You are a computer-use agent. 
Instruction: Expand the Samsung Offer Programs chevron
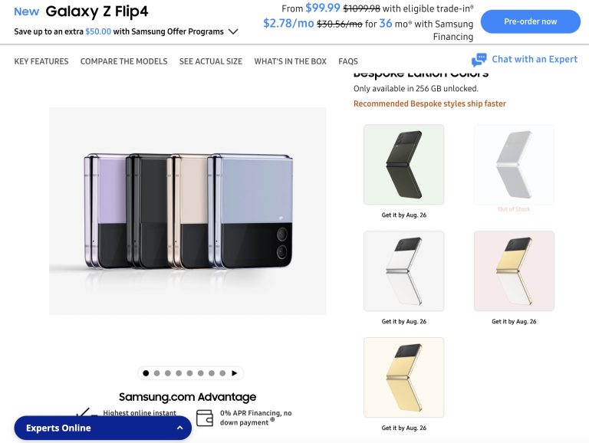(233, 32)
